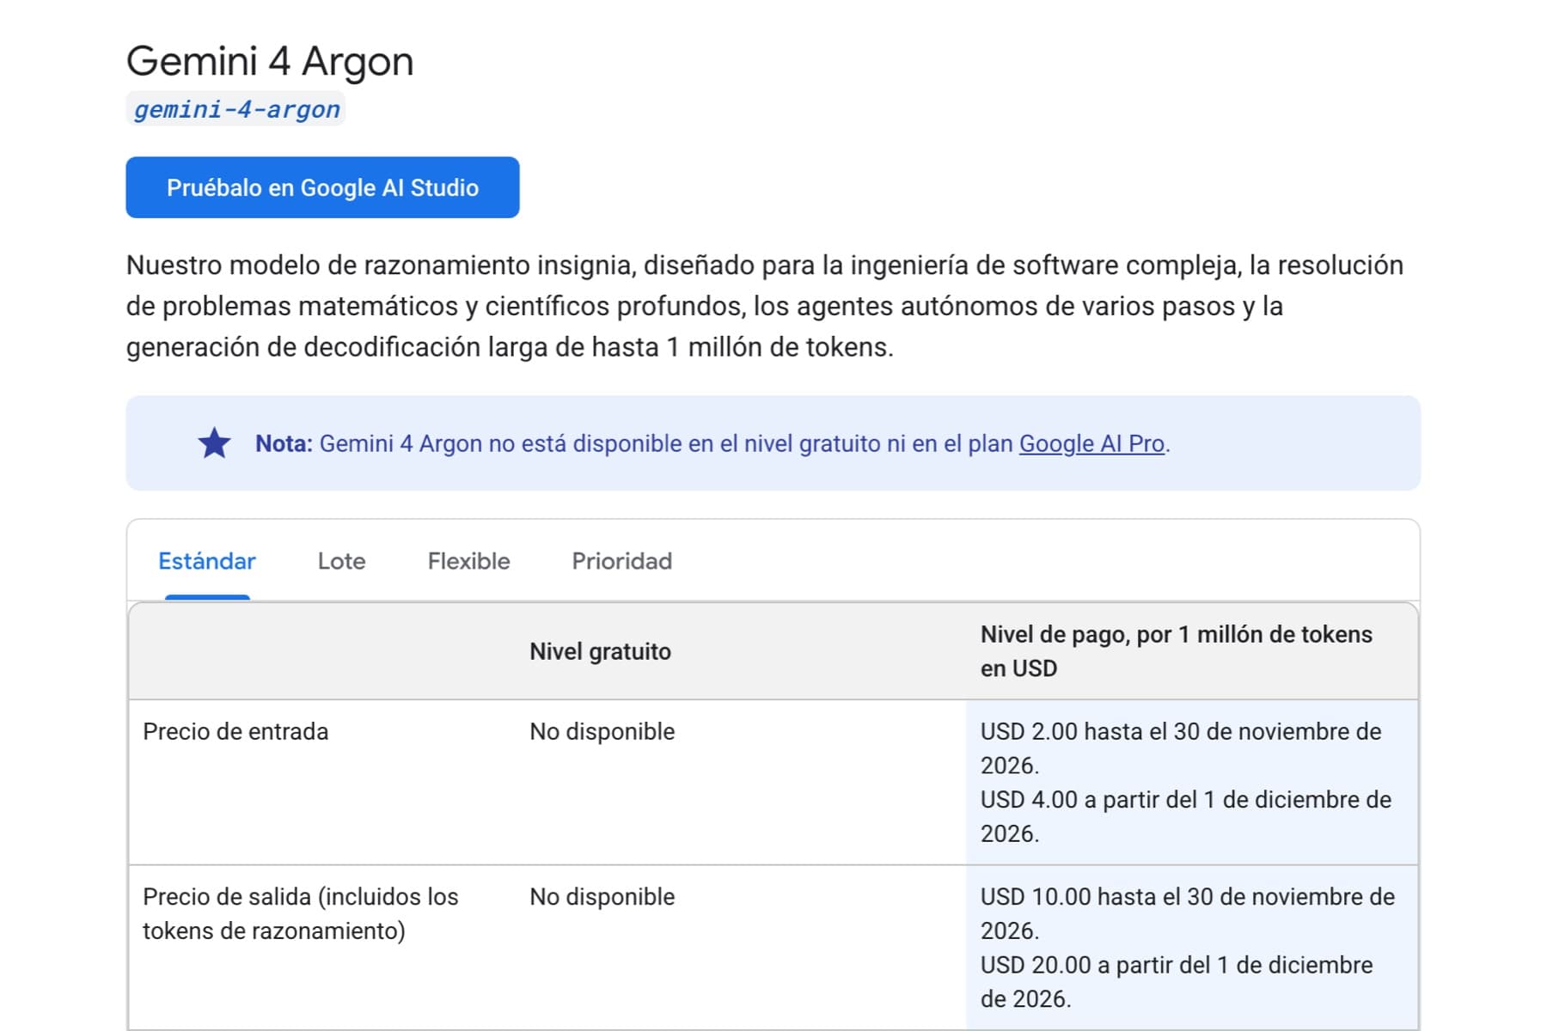1547x1031 pixels.
Task: Click the Pruébalo en Google AI Studio button
Action: (322, 187)
